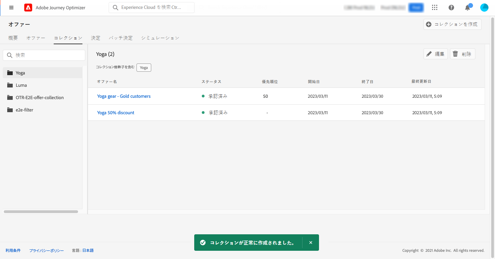Click the Luma folder icon
495x259 pixels.
(10, 85)
